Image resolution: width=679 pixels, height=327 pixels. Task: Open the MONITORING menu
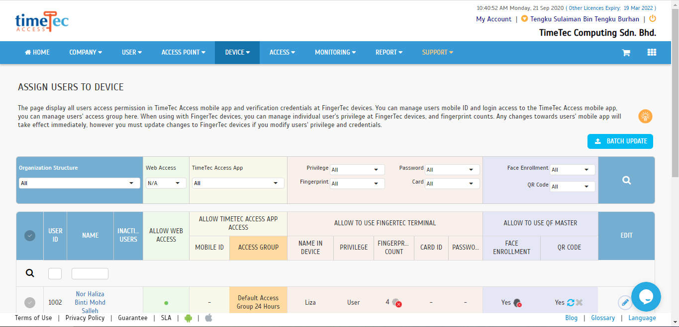pos(335,53)
